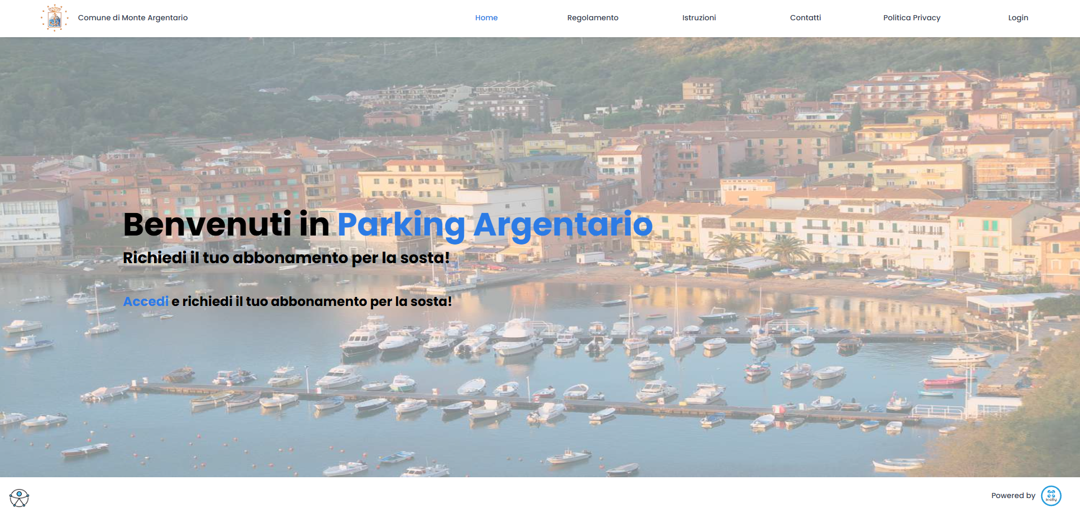This screenshot has width=1080, height=515.
Task: Click the Comune di Monte Argentario title
Action: click(x=133, y=18)
